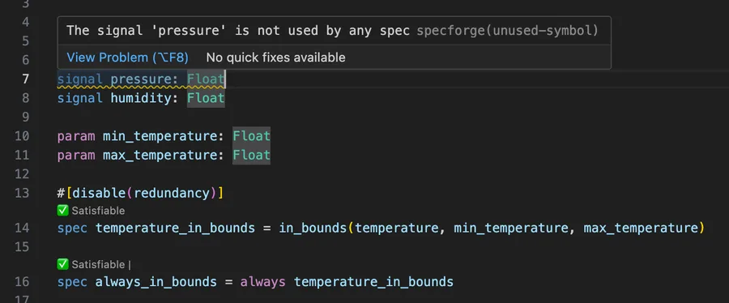Click the 'No quick fixes available' label

tap(275, 58)
